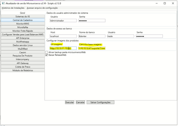
Task: Select the MuDllRest tab
Action: coord(23,49)
